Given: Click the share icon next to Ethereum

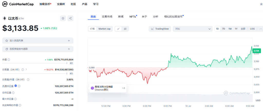Looking at the screenshot, I should click(70, 18).
